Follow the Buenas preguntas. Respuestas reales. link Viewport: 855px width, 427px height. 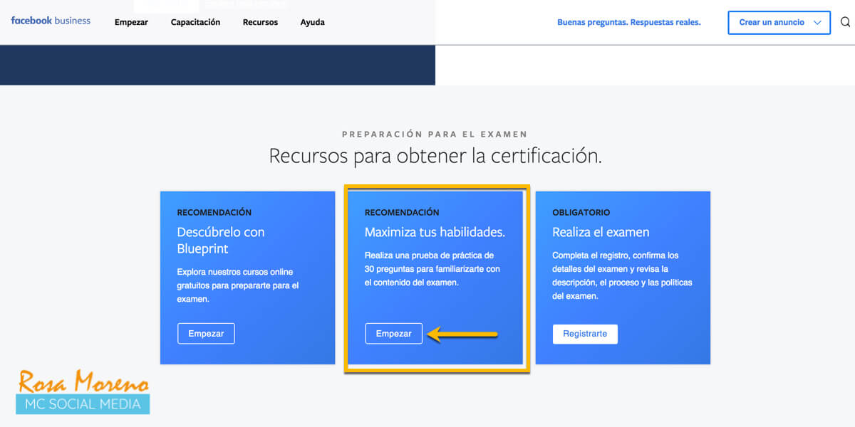[629, 22]
